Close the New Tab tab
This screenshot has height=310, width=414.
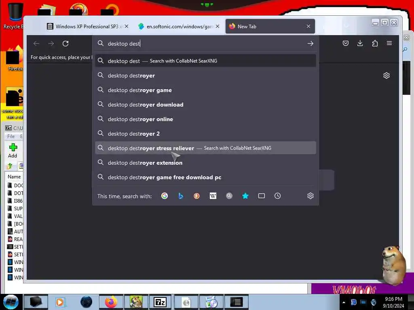point(308,26)
